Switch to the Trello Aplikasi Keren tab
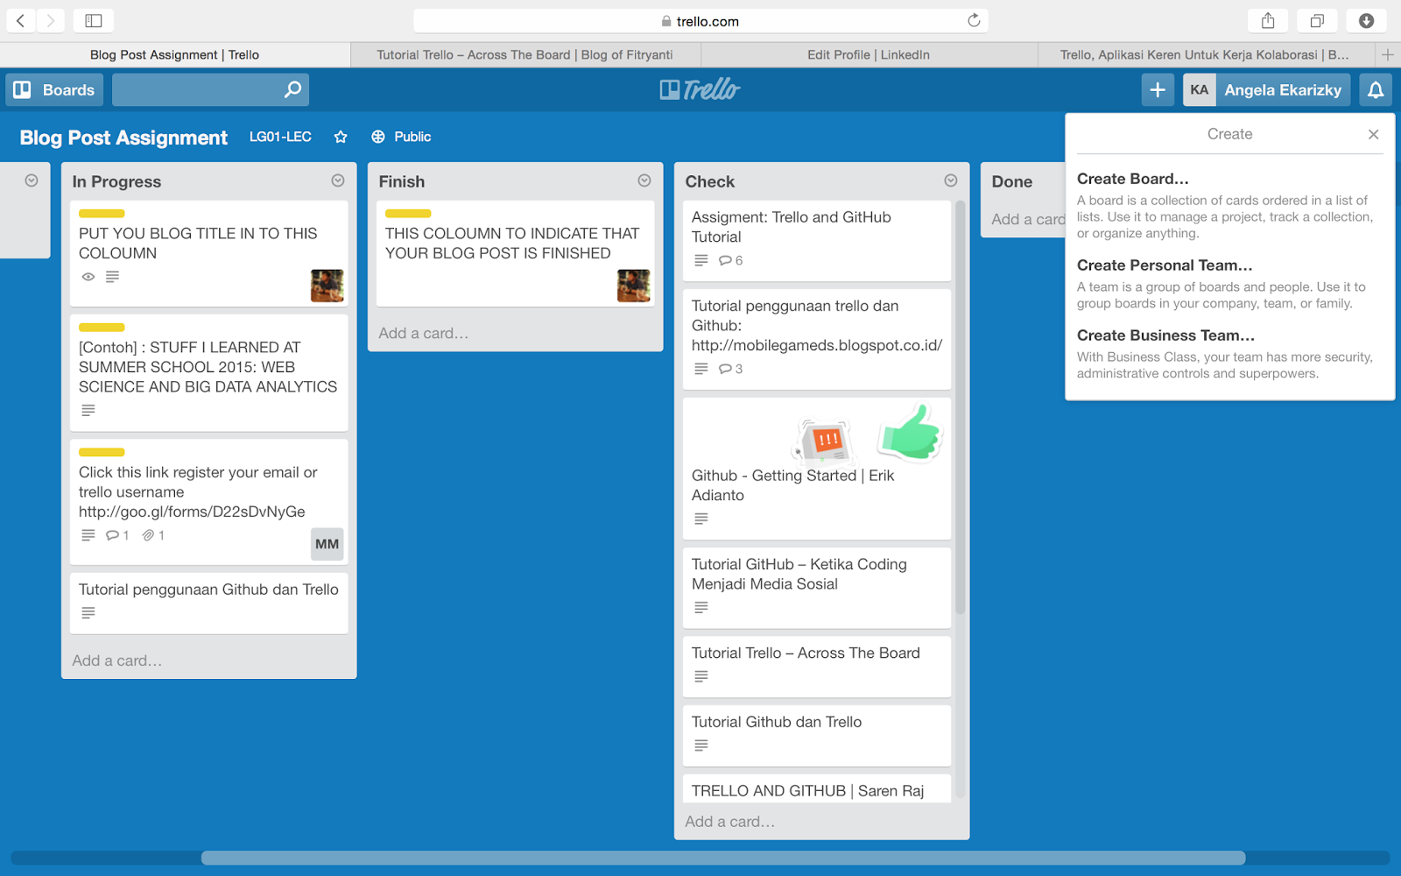This screenshot has height=876, width=1401. coord(1205,54)
